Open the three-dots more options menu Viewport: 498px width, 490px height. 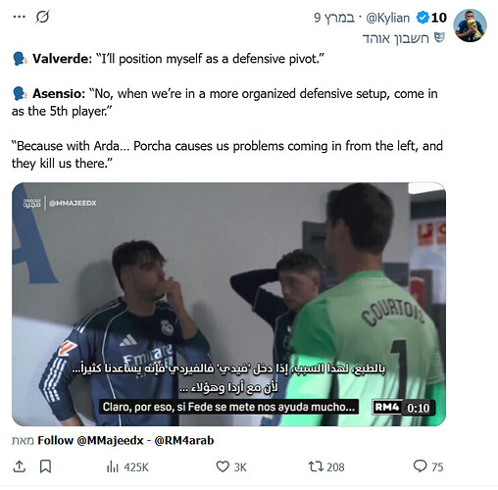20,17
